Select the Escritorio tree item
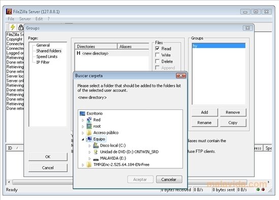 [x=95, y=113]
